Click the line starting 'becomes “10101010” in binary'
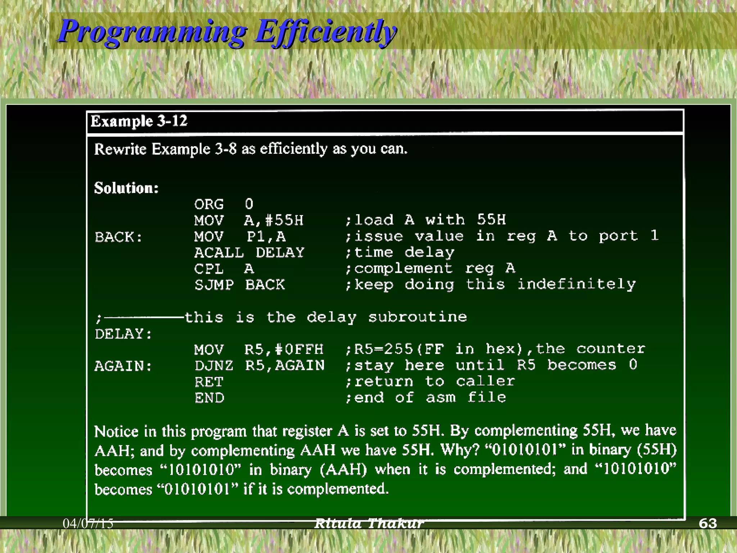Screen dimensions: 737x553 click(x=385, y=469)
